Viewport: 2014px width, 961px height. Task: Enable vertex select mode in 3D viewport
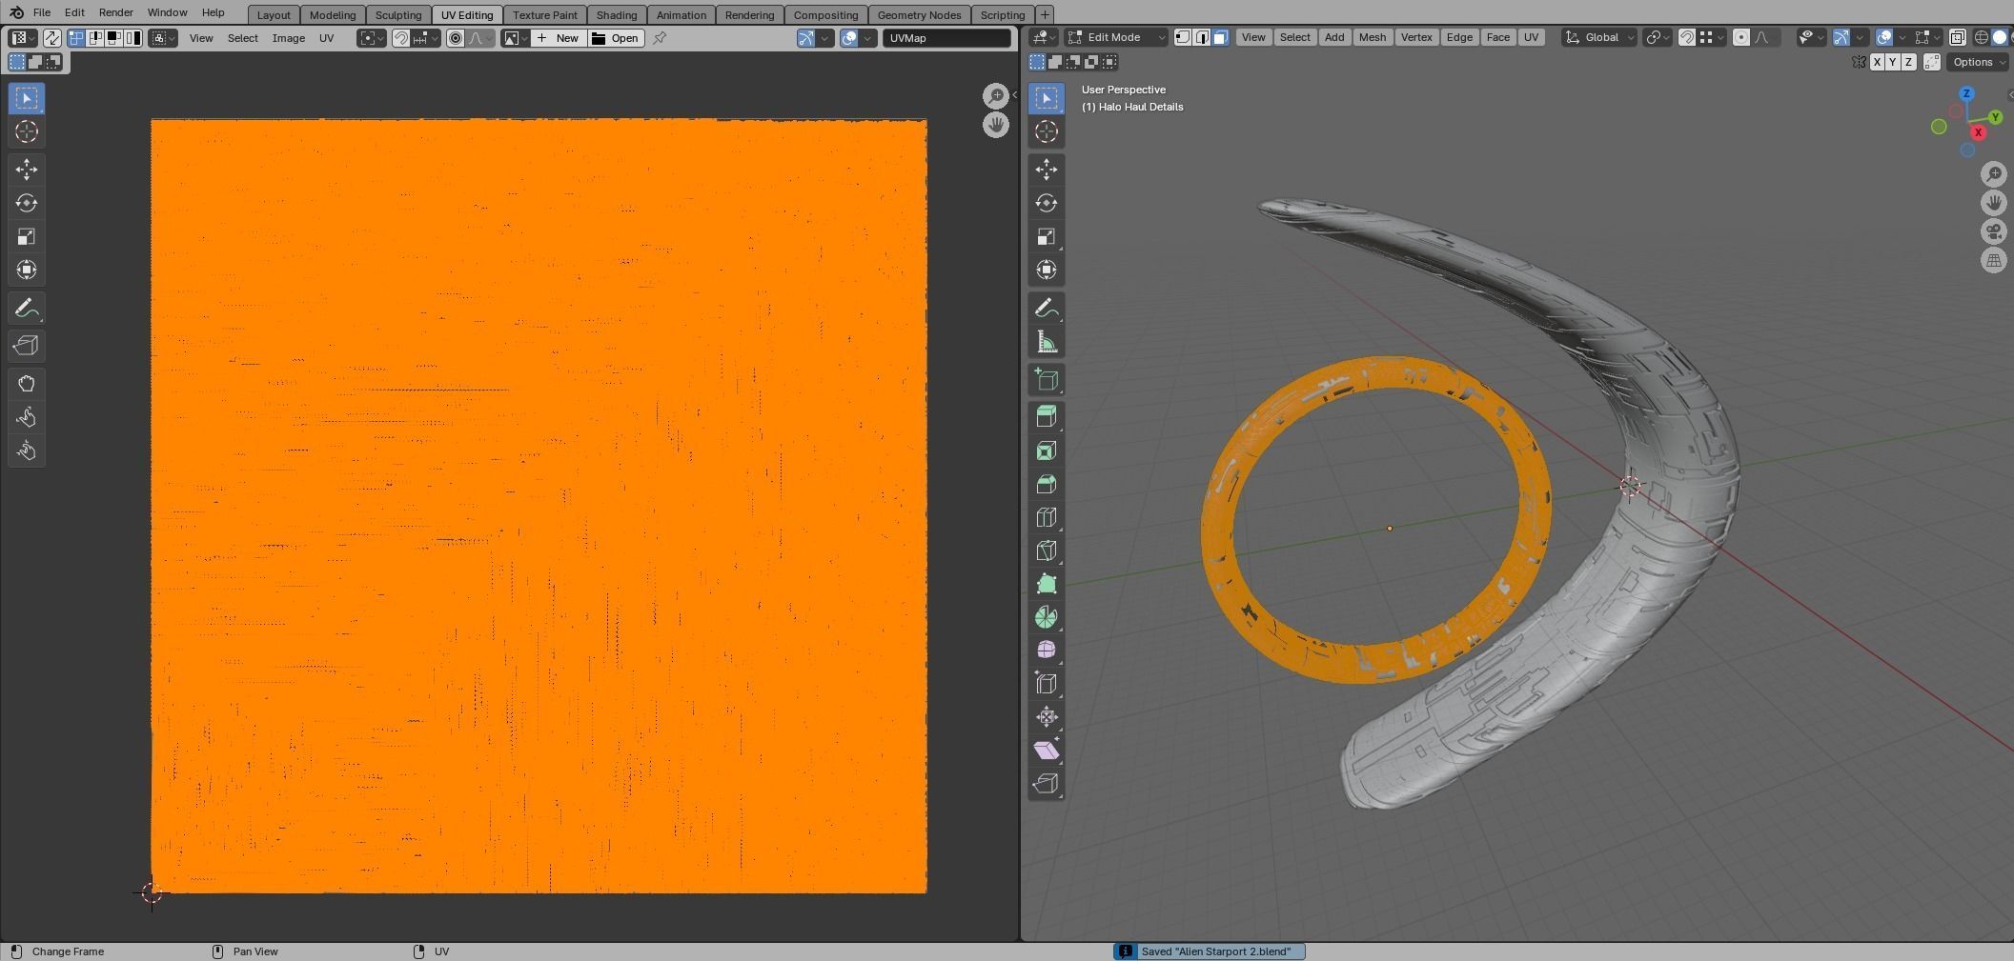tap(1183, 37)
